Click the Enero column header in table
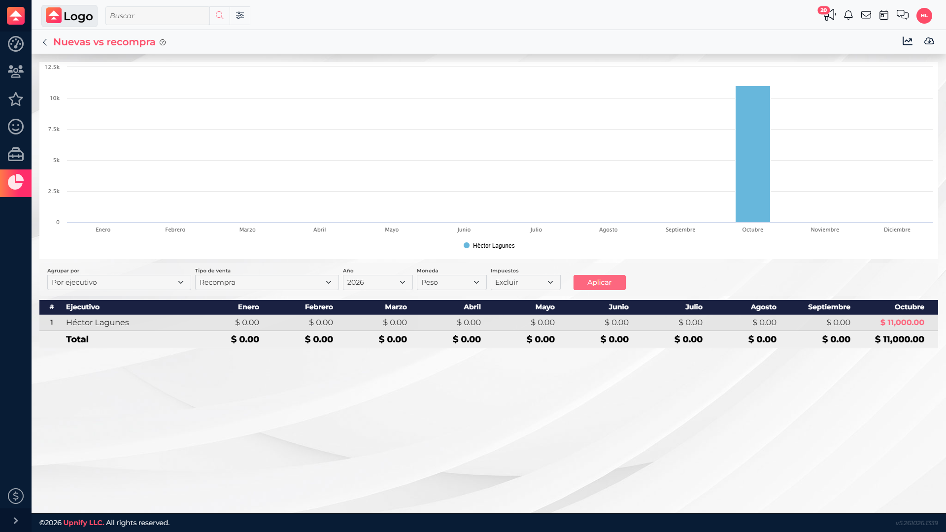Image resolution: width=946 pixels, height=532 pixels. (248, 307)
